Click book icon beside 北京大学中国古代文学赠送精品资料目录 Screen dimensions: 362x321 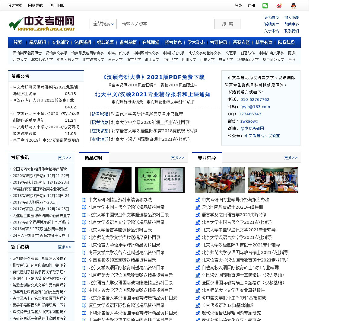84,207
